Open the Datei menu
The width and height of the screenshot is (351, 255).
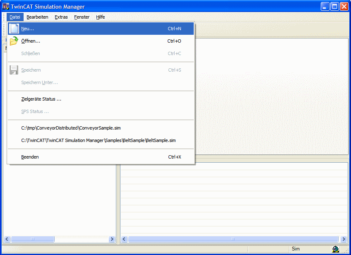click(15, 17)
